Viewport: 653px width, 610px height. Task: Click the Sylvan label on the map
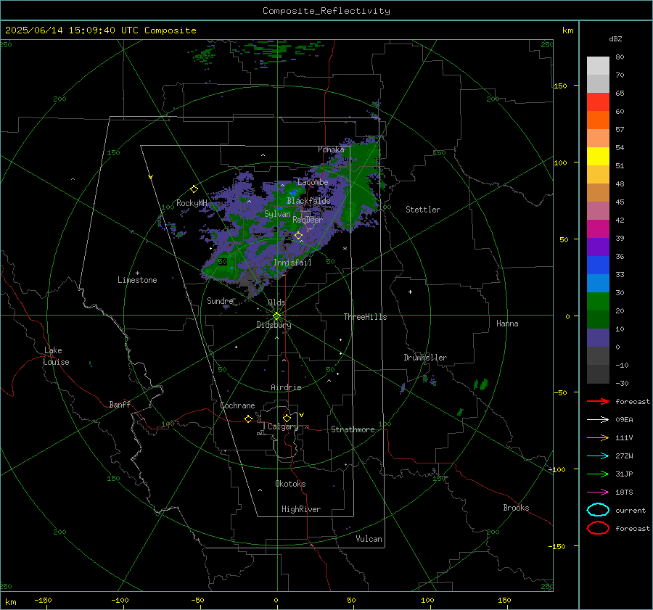pyautogui.click(x=277, y=214)
